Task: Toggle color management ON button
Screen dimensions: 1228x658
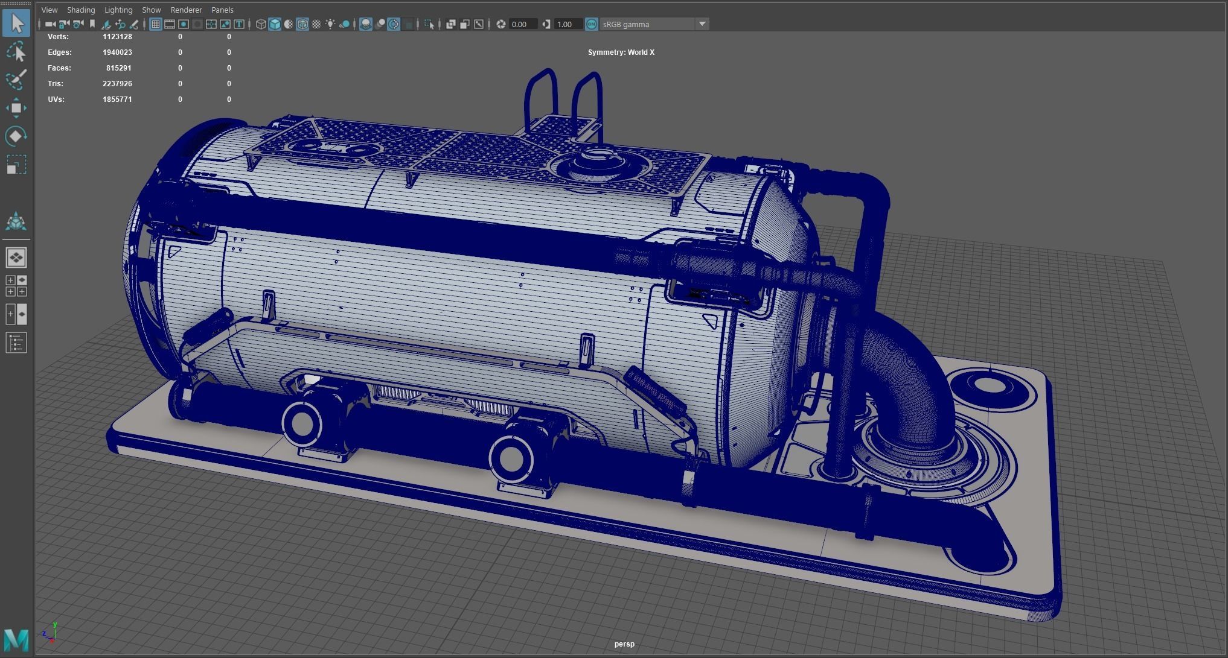Action: coord(592,24)
